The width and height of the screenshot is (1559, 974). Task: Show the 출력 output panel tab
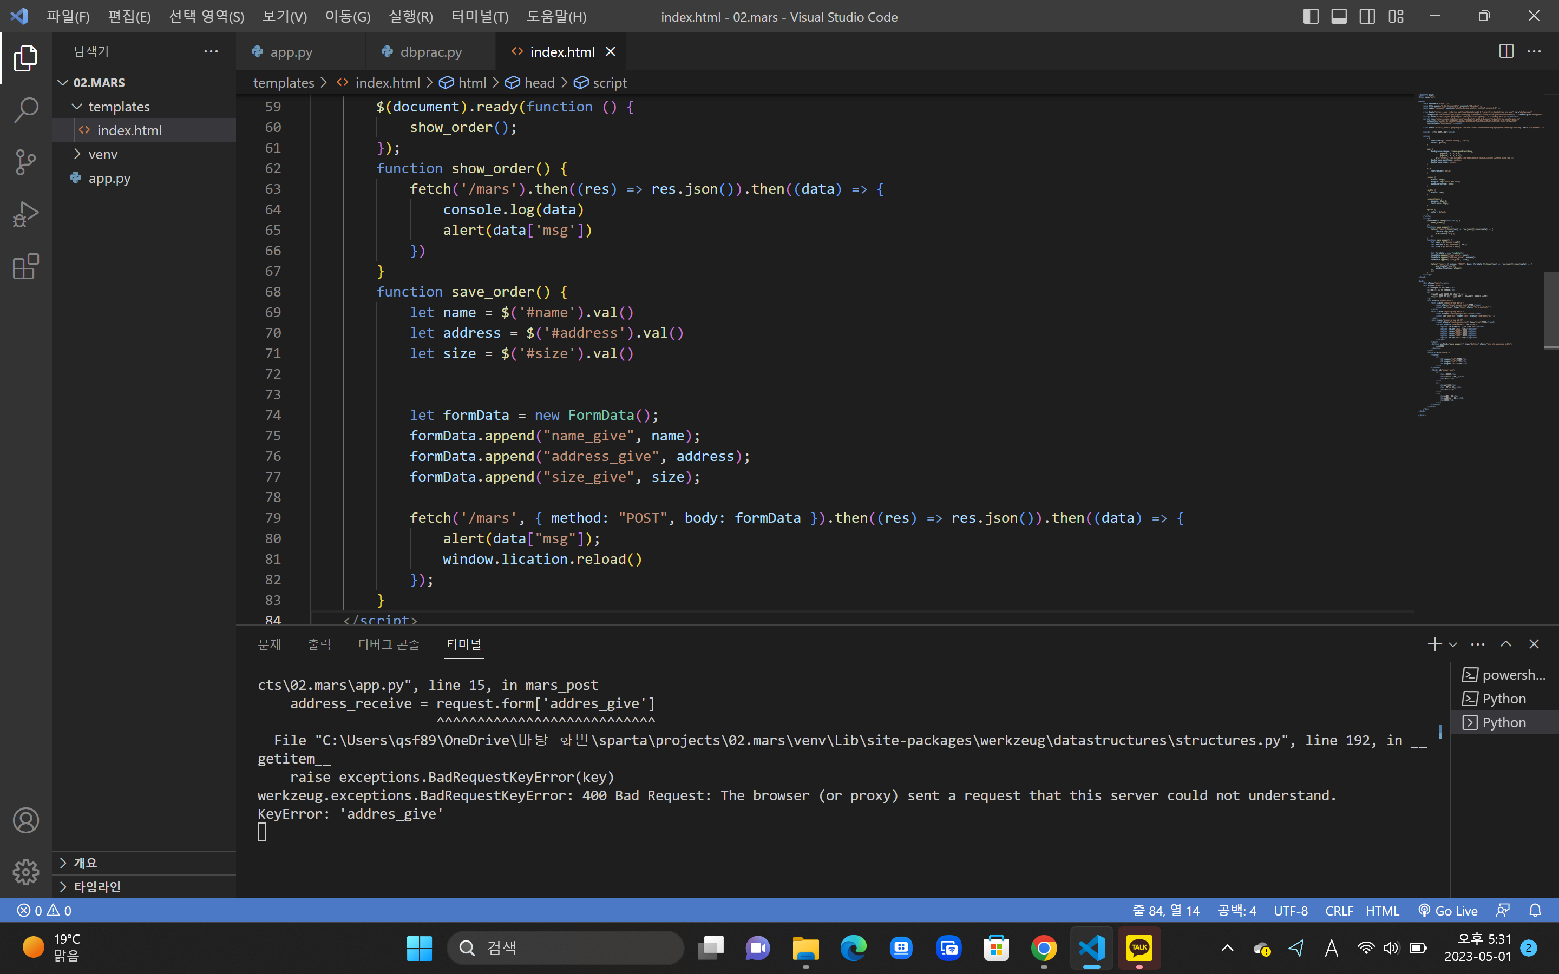coord(319,644)
